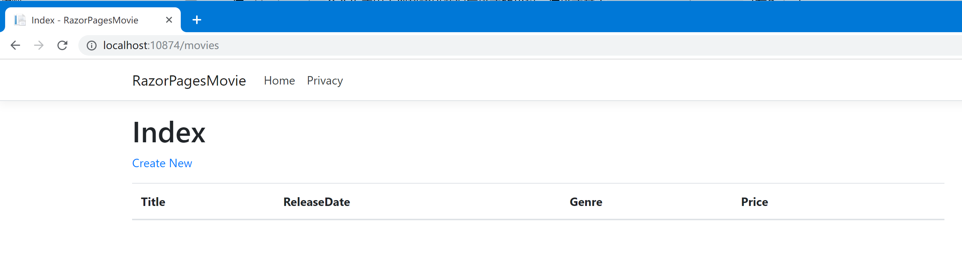Click the RazorPagesMovie brand link
The image size is (962, 259).
point(189,80)
